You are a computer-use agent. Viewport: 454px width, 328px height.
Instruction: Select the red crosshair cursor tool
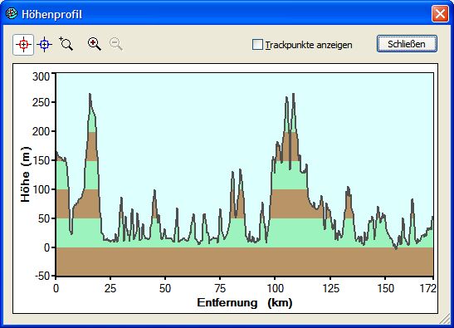click(x=23, y=45)
